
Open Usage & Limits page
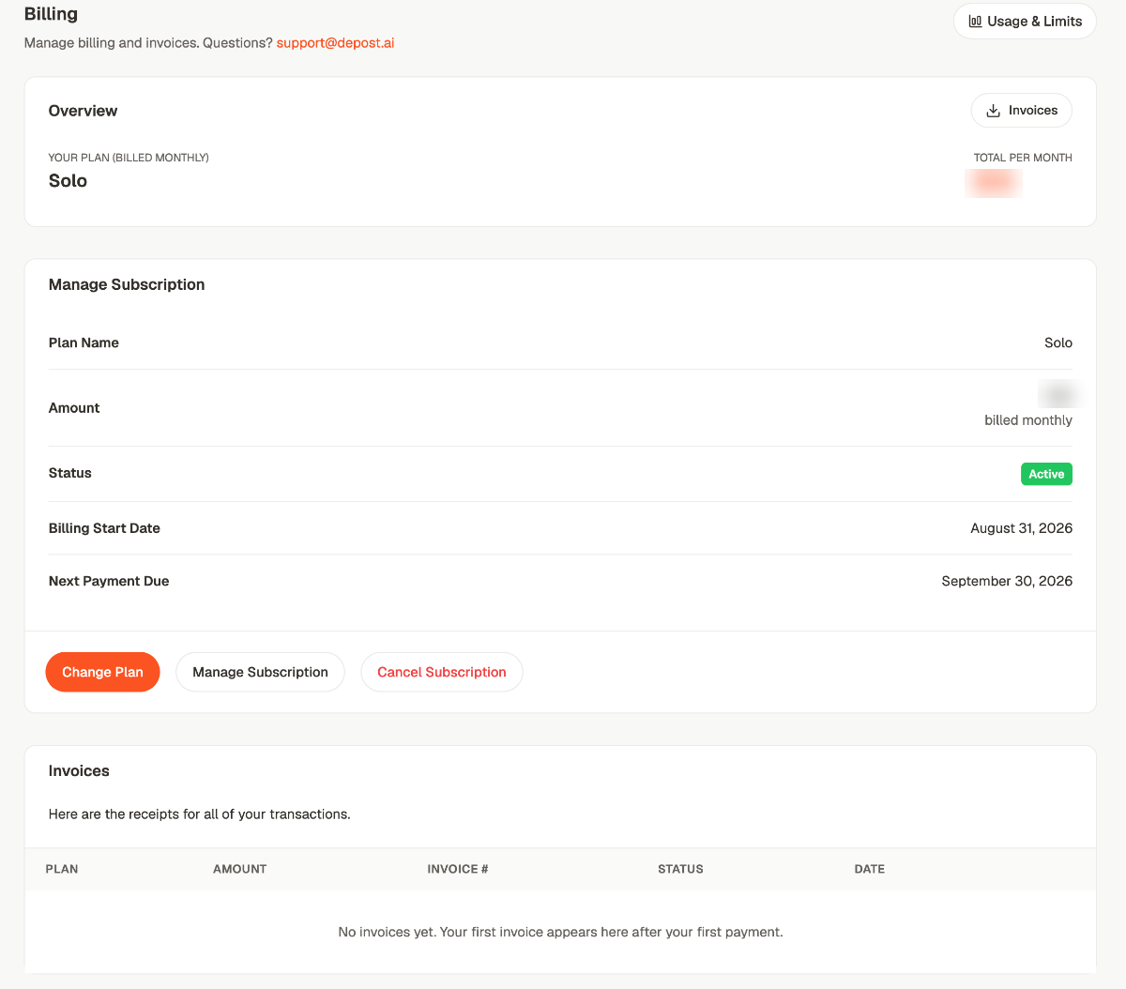[x=1025, y=22]
